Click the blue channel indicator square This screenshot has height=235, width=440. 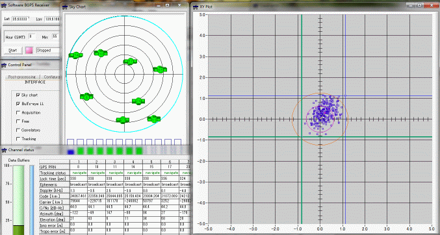(x=71, y=151)
